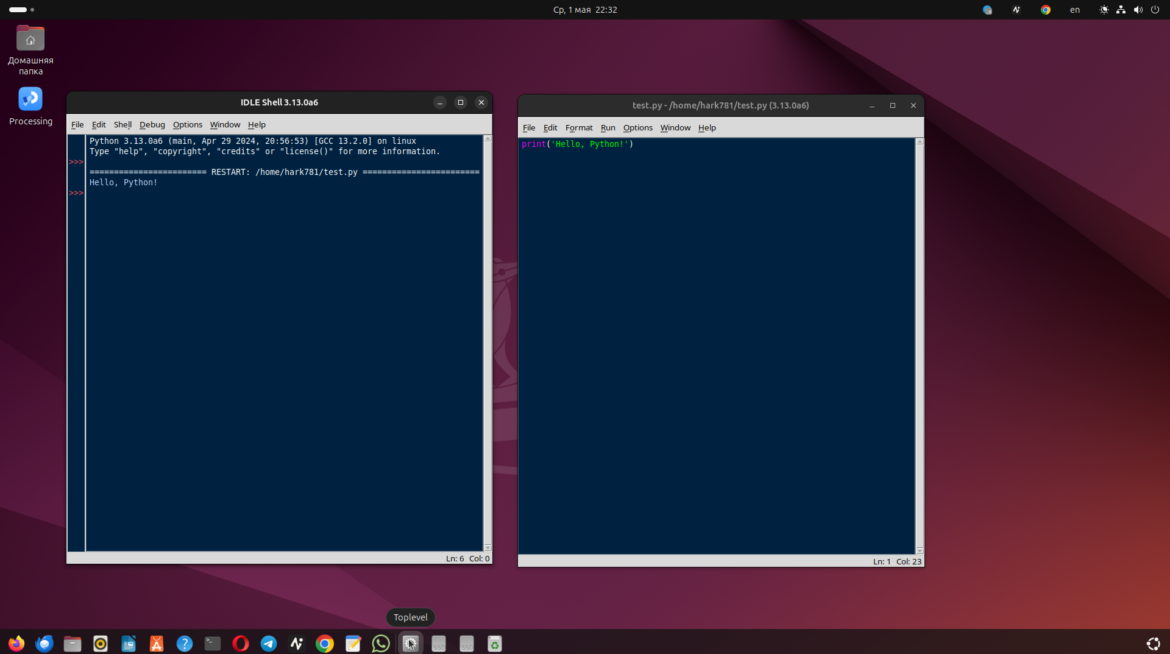Open the Help question-mark icon in the dock

pos(185,644)
